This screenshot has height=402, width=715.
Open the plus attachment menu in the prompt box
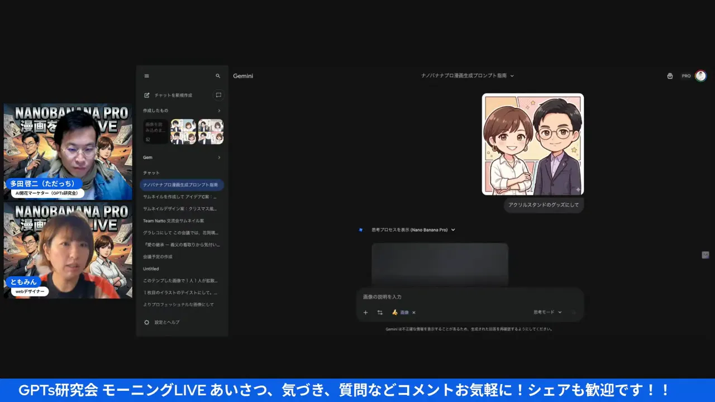[x=365, y=313]
